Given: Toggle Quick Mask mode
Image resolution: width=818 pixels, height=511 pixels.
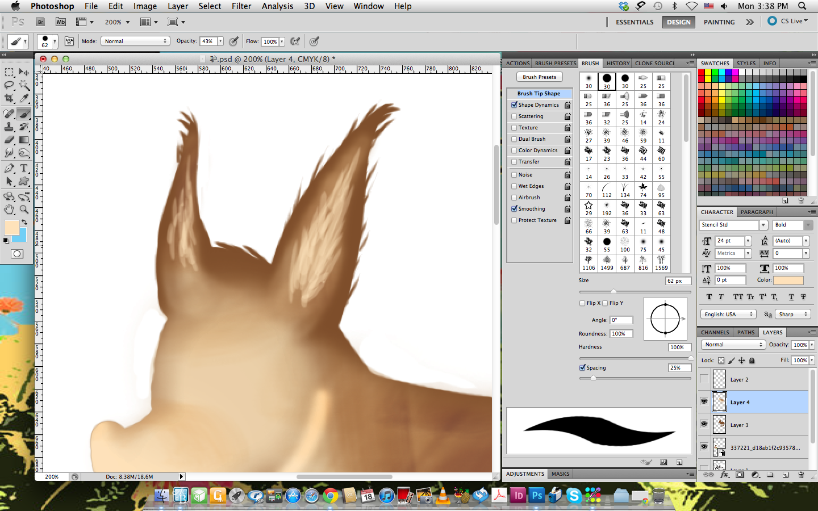Looking at the screenshot, I should (x=17, y=254).
